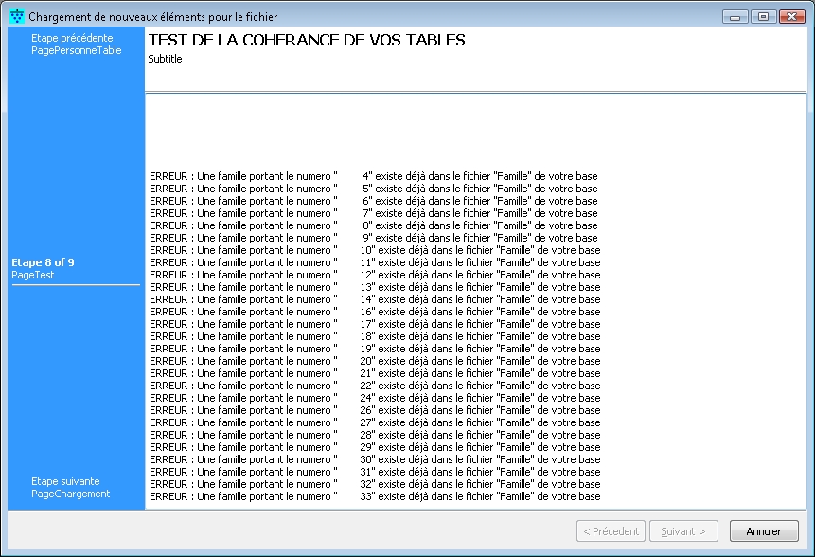Go to Etape suivante PageChargement
Viewport: 815px width, 557px height.
coord(70,488)
